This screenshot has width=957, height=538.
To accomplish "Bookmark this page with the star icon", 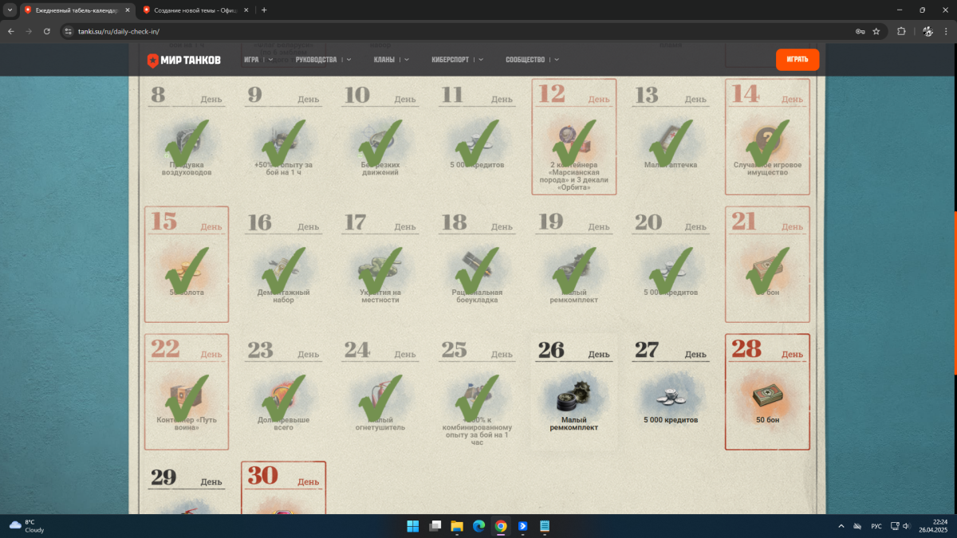I will [876, 31].
